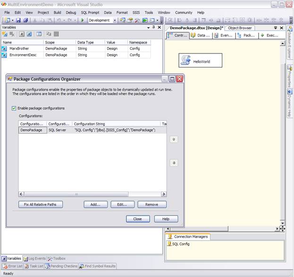Click the Edit... configuration button

click(x=122, y=205)
